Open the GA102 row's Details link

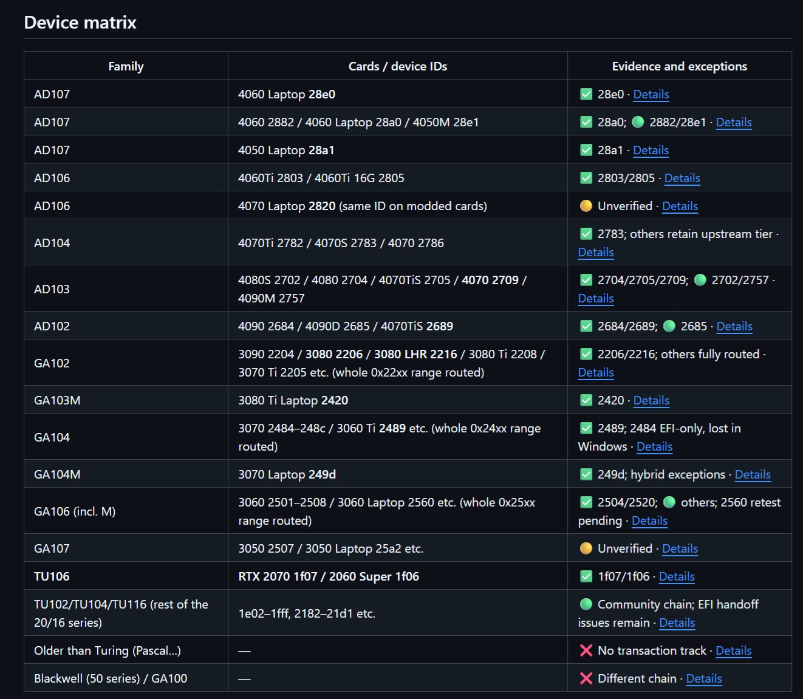[x=596, y=372]
